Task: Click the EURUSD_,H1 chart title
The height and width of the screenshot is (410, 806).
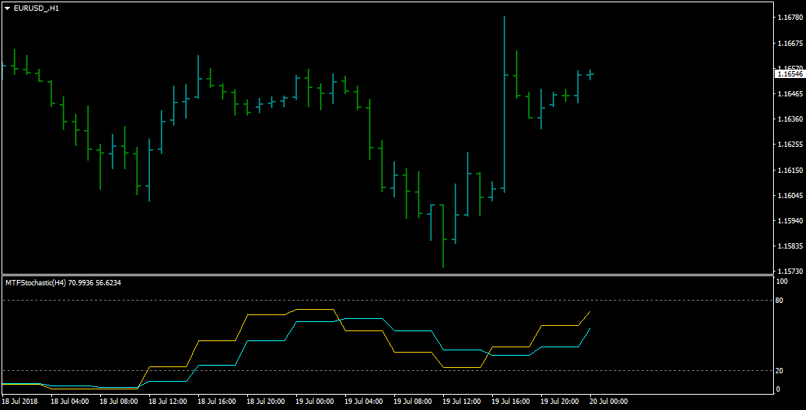Action: [36, 8]
